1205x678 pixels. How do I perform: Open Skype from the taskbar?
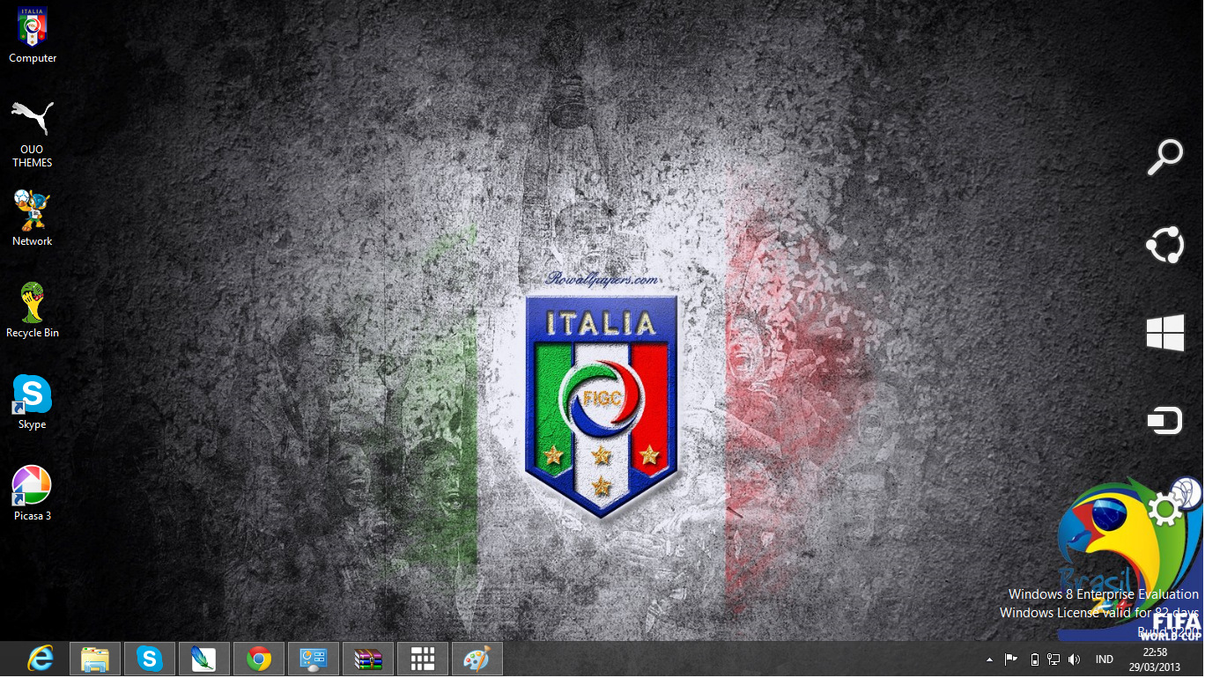point(150,658)
